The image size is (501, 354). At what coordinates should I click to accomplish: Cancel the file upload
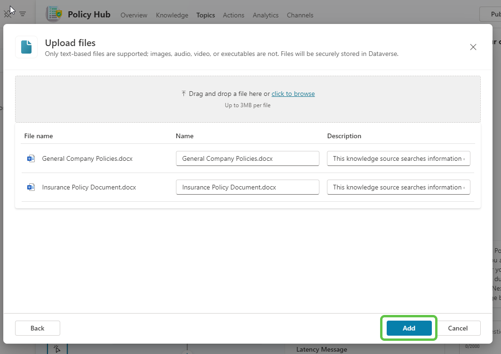pos(458,328)
